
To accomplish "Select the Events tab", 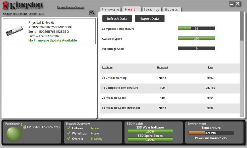I will (x=171, y=9).
